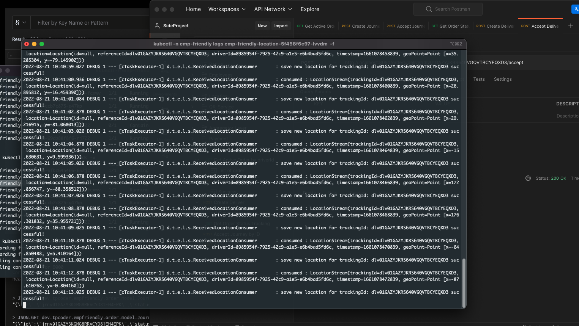The height and width of the screenshot is (326, 579).
Task: Click the request URL ending in /accept
Action: 495,63
